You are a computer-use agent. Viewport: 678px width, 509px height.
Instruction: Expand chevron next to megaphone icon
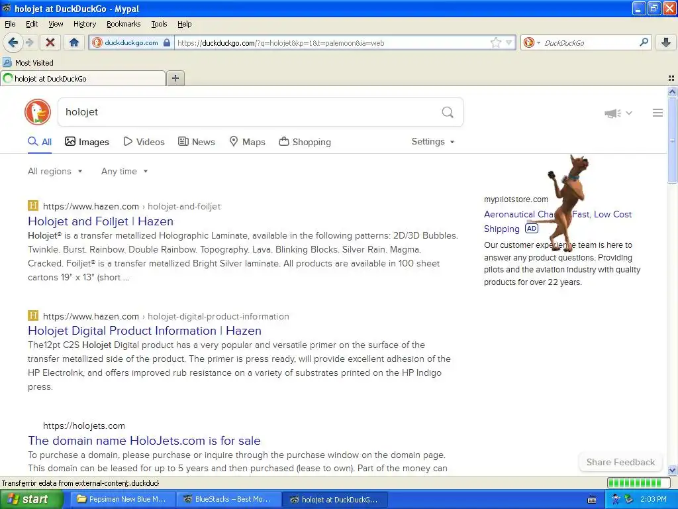[x=629, y=113]
